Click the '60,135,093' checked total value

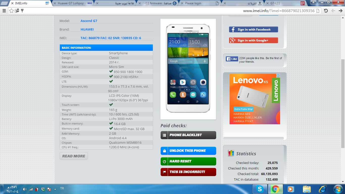pyautogui.click(x=269, y=174)
